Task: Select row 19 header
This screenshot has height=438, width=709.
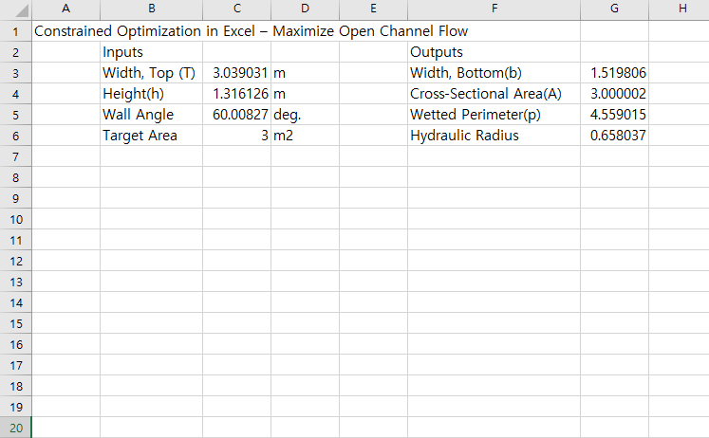Action: (16, 407)
